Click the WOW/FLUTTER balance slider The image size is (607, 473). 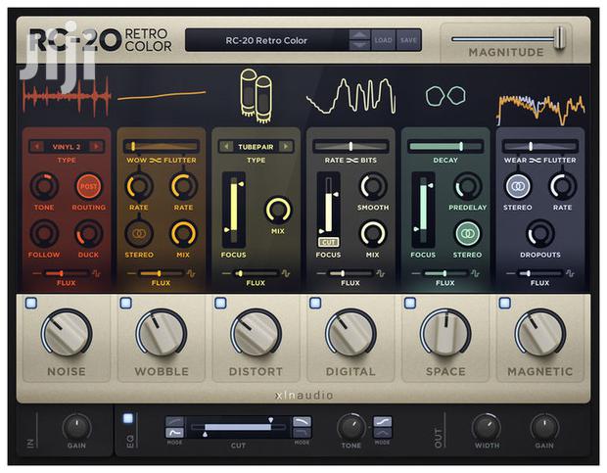click(162, 146)
